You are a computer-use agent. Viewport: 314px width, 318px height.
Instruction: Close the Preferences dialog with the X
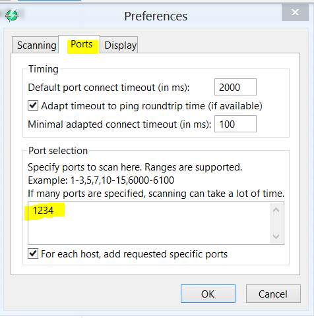coord(295,13)
